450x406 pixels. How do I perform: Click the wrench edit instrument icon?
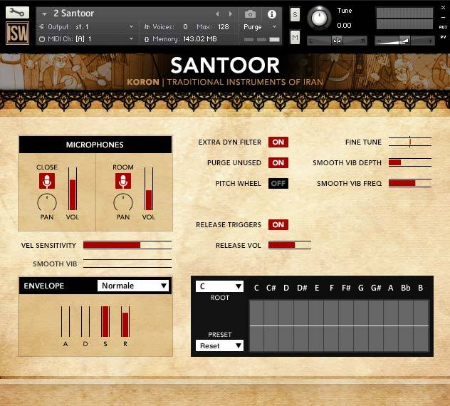coord(17,12)
